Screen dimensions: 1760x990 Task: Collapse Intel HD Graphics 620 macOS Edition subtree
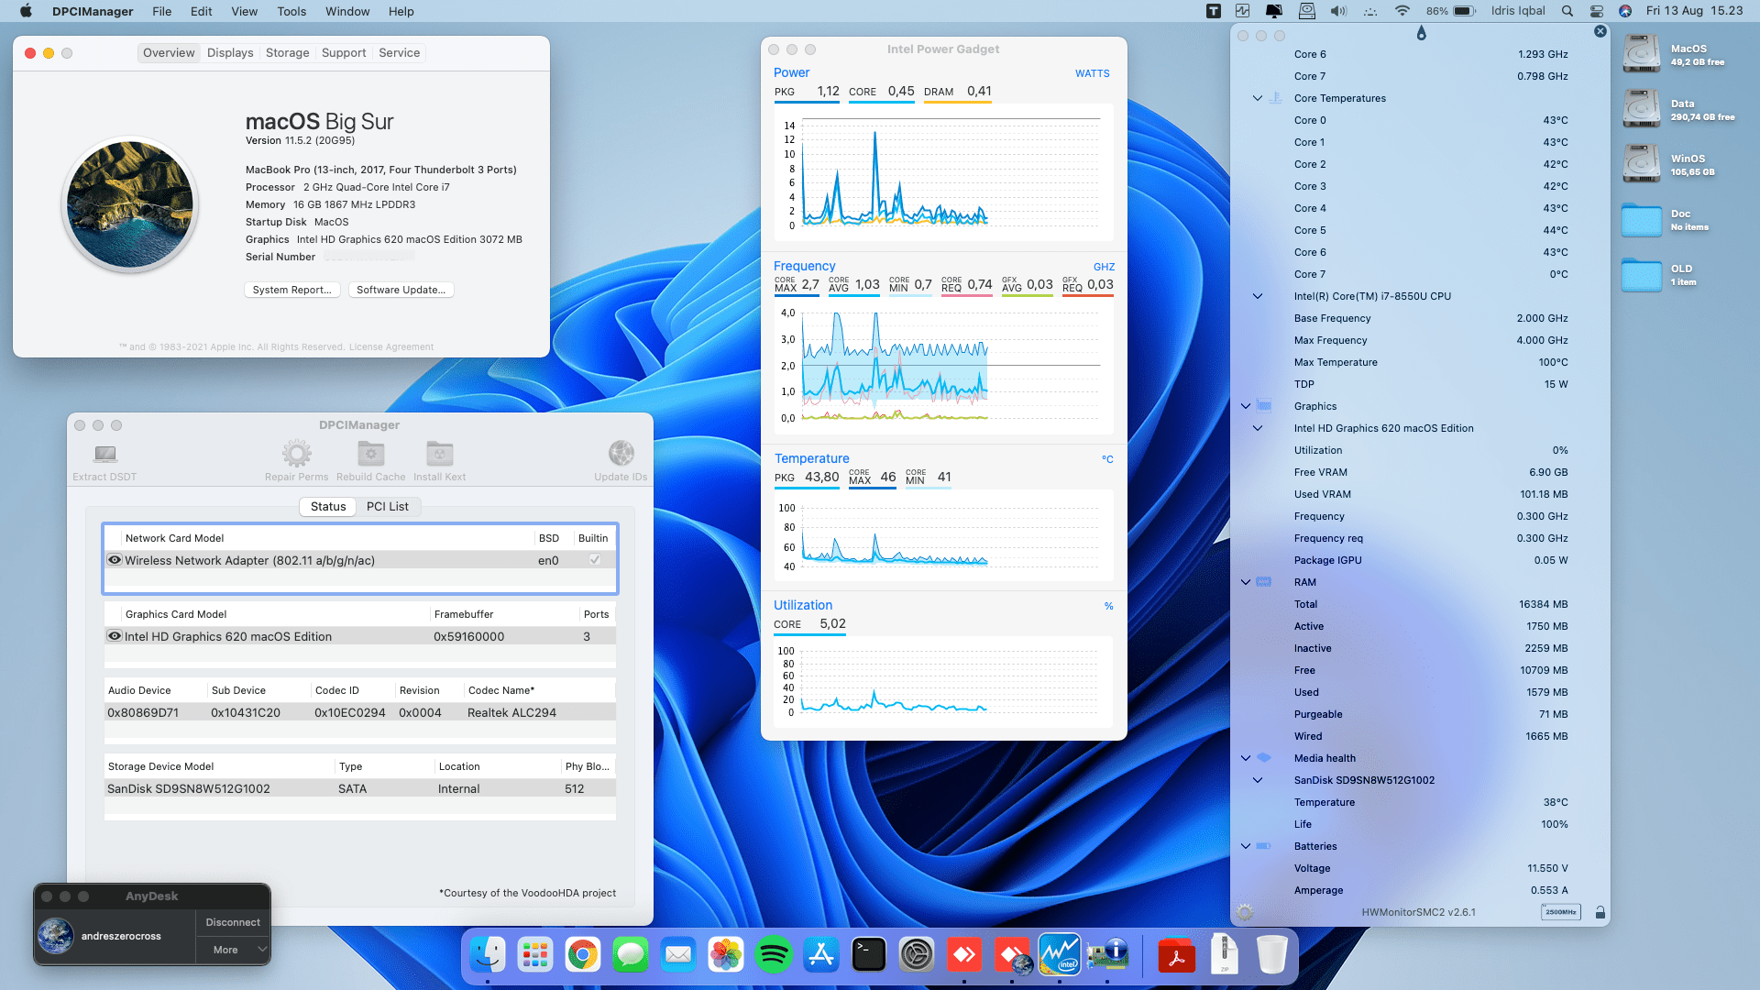(1258, 428)
